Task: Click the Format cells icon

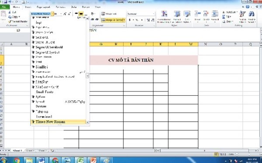Action: point(215,14)
